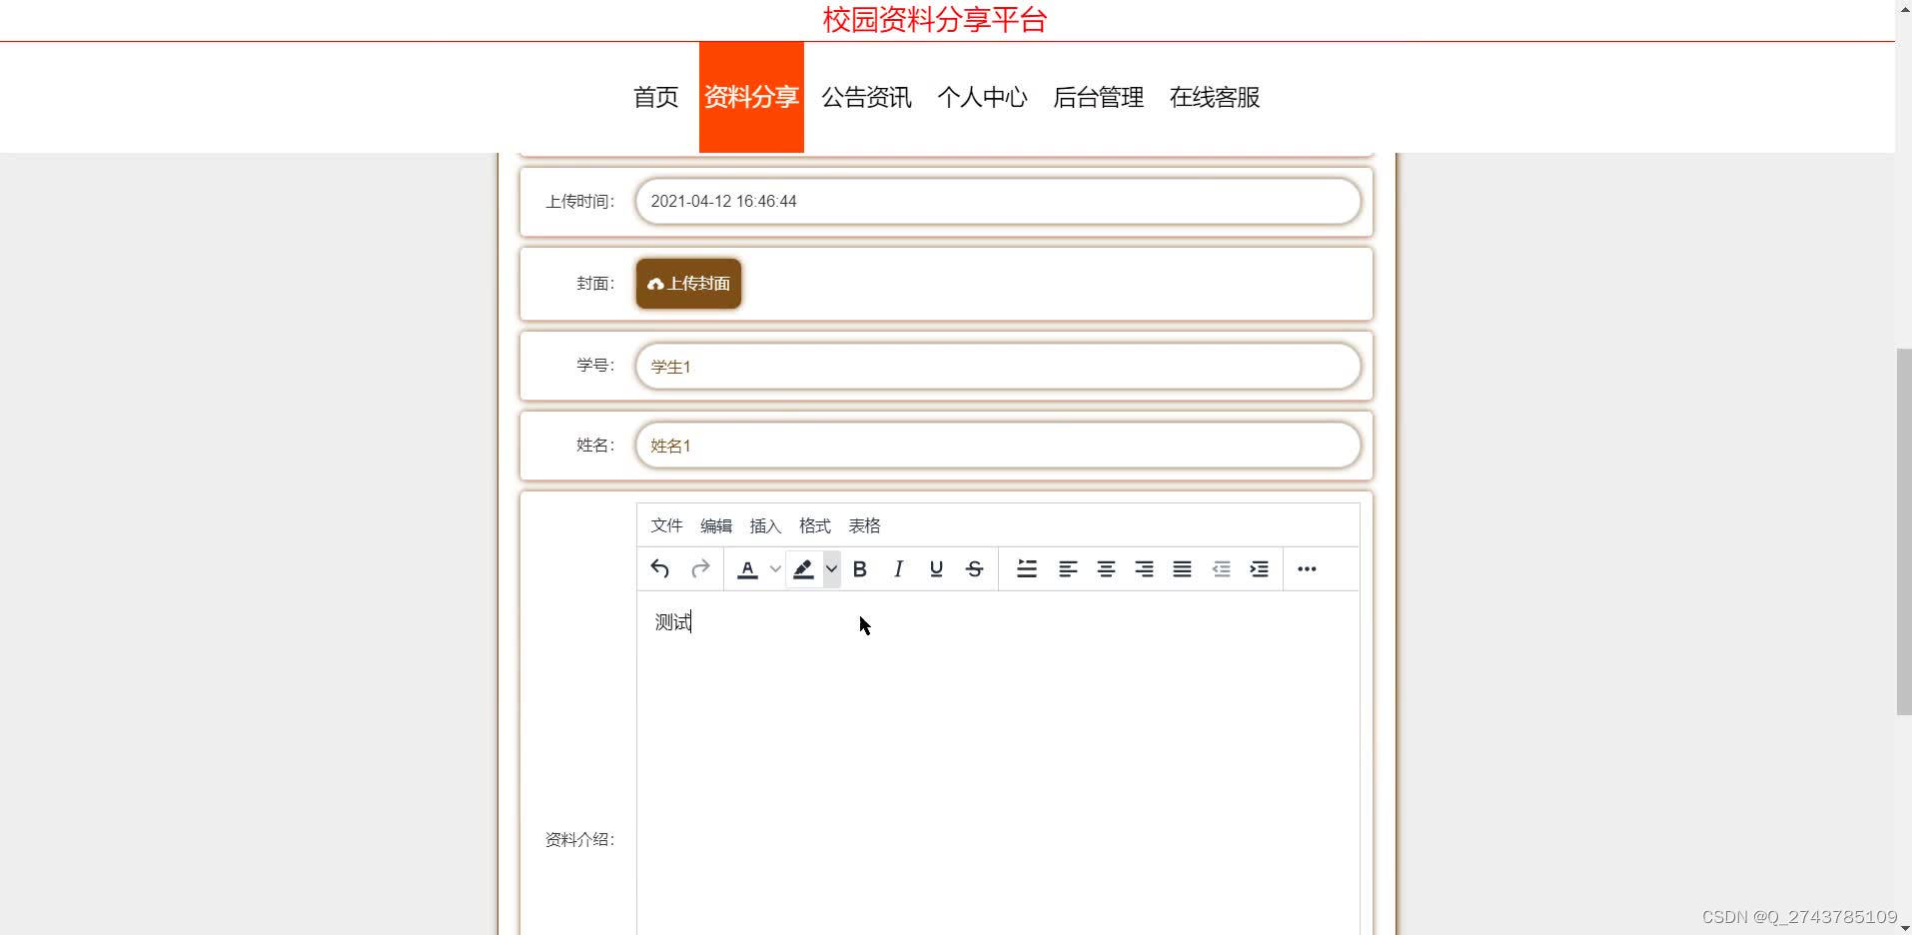Click the 学号 input field
The image size is (1912, 935).
(x=998, y=366)
